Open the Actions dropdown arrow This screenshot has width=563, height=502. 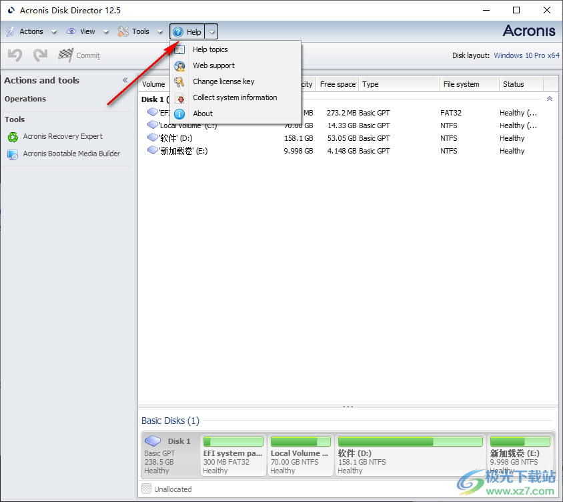point(54,32)
